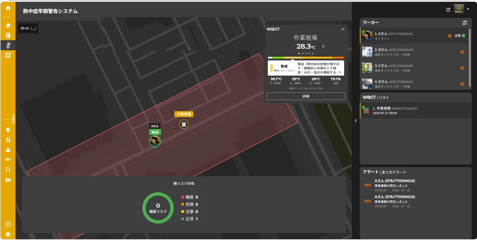Select the helmet worker icon in sidebar

click(x=8, y=25)
